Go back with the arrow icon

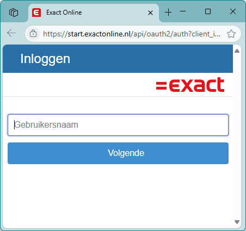[11, 33]
